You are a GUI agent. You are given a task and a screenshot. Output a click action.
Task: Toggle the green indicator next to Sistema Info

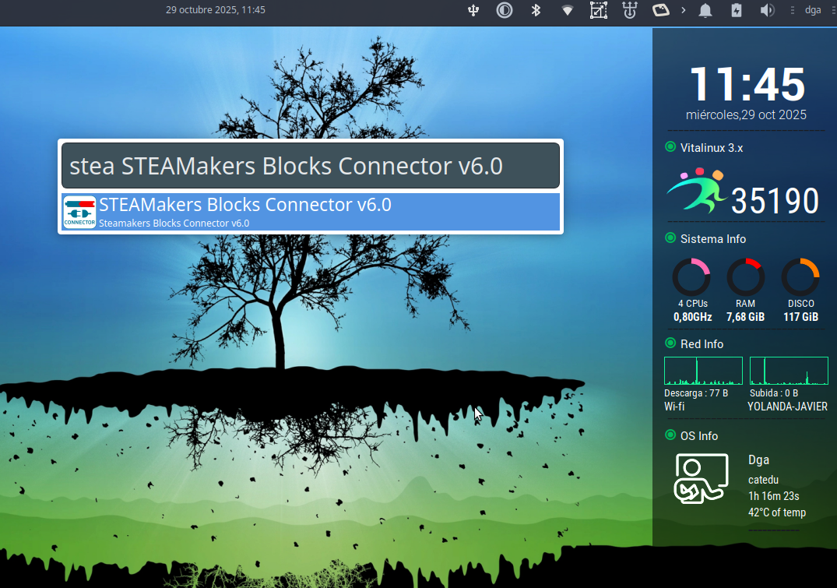(x=670, y=239)
